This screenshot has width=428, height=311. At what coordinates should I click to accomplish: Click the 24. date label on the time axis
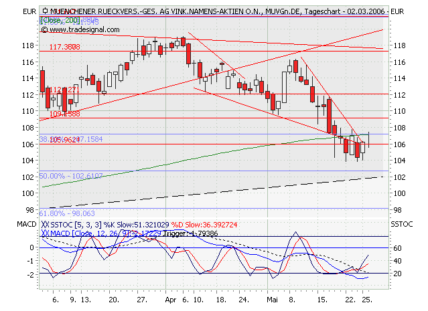tap(244, 300)
